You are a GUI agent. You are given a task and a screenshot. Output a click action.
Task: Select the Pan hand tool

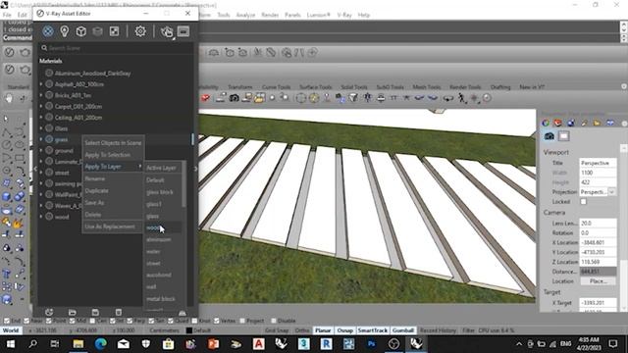(x=9, y=98)
